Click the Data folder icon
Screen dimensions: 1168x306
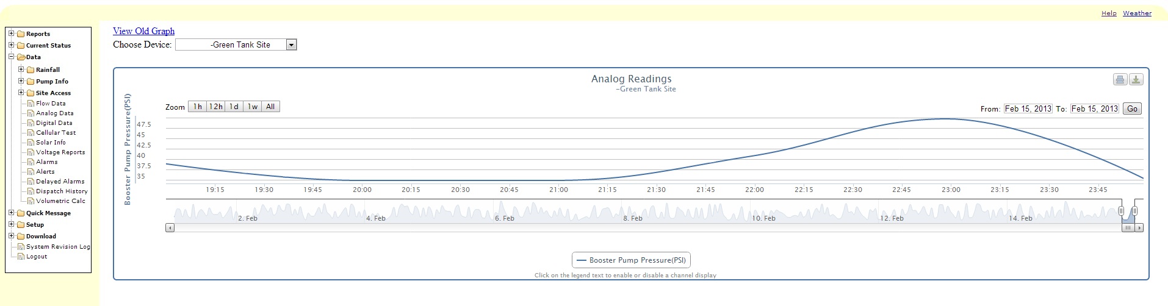21,57
